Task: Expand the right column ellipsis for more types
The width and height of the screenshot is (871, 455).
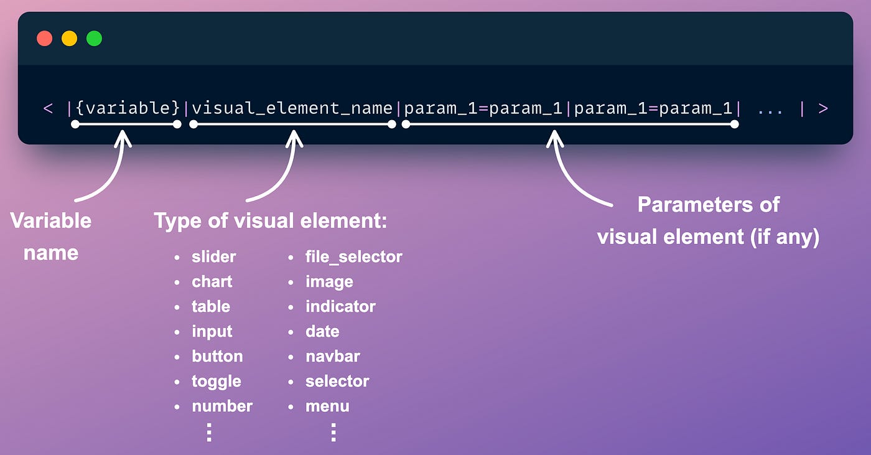Action: tap(333, 431)
